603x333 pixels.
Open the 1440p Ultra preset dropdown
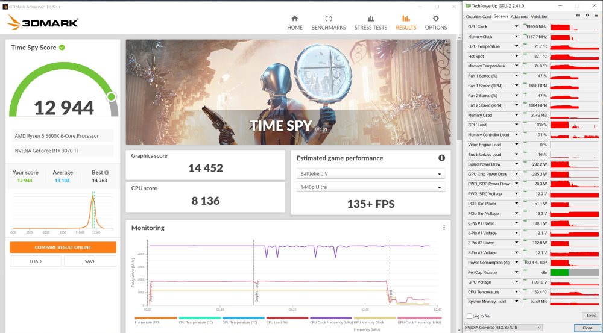371,187
